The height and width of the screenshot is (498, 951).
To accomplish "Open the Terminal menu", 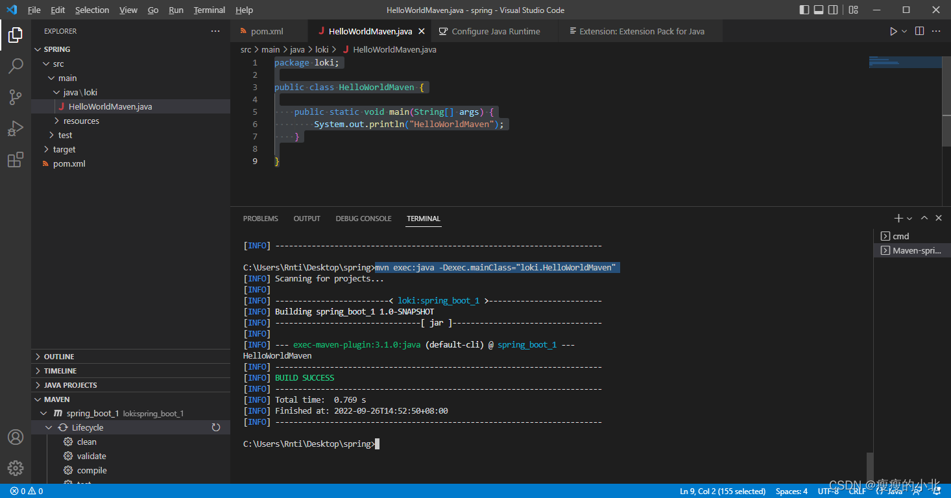I will point(210,10).
